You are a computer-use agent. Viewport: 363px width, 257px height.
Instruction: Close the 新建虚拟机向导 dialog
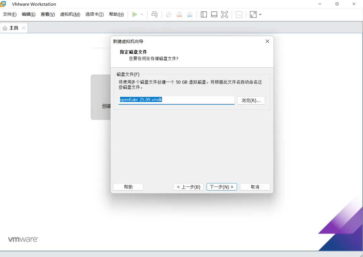[x=268, y=41]
